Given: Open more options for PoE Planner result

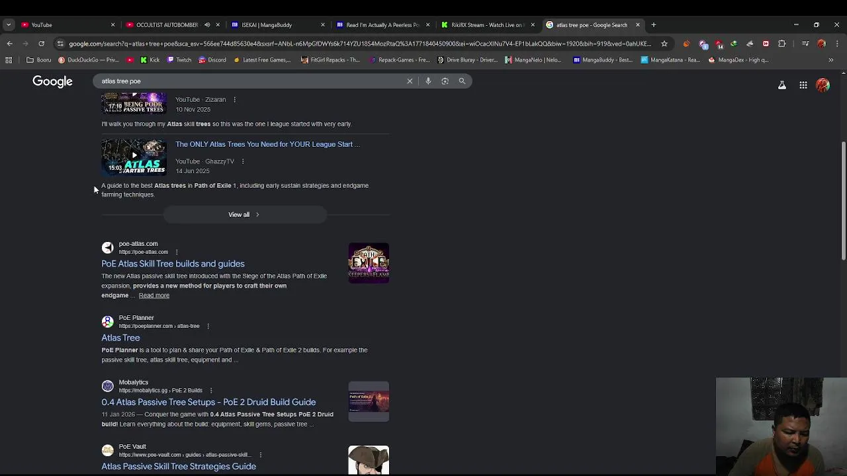Looking at the screenshot, I should click(208, 326).
